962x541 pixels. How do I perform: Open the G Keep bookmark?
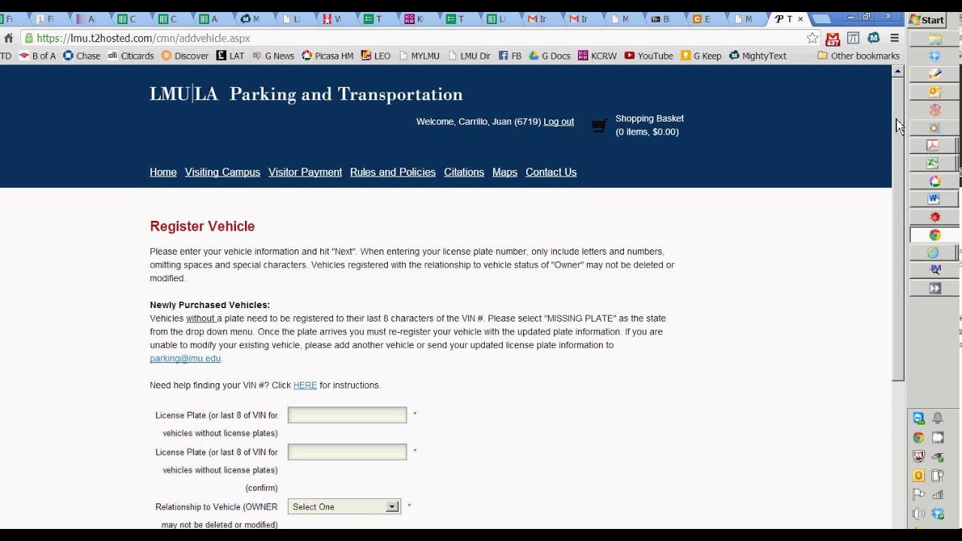tap(701, 56)
